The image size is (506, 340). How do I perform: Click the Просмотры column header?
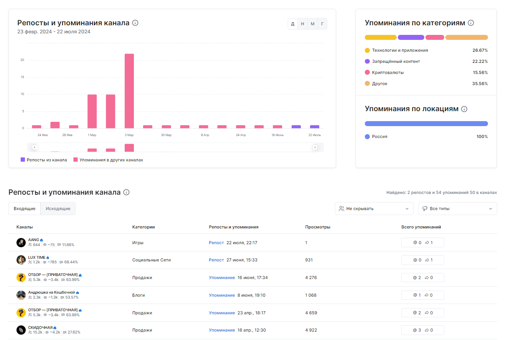coord(318,227)
